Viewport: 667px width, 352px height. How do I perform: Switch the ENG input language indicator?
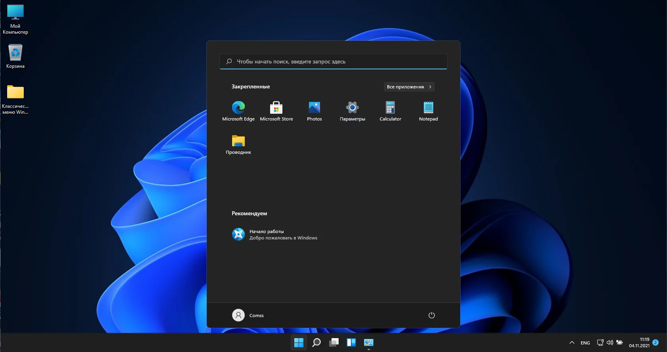(x=585, y=343)
